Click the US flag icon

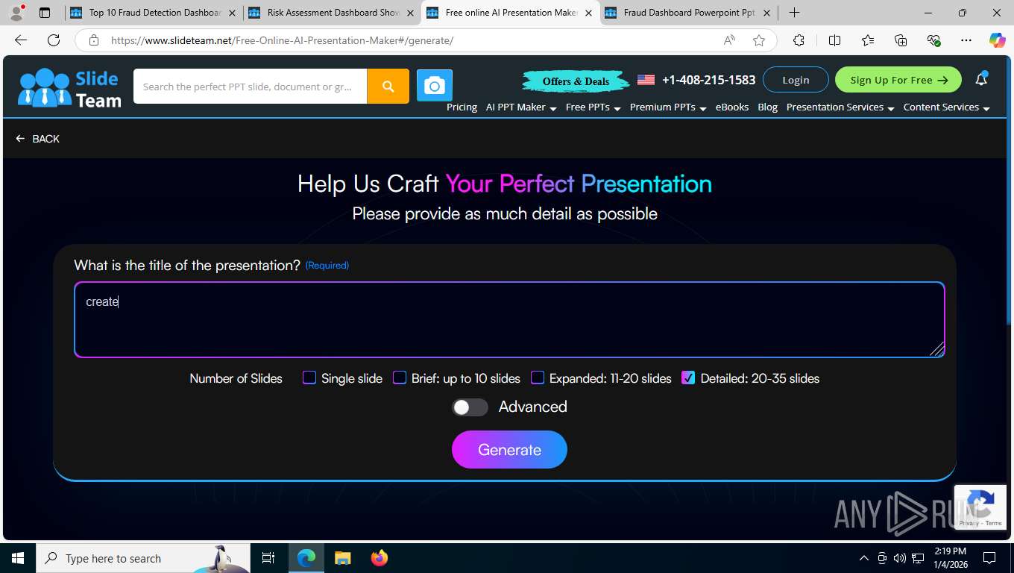click(x=646, y=80)
